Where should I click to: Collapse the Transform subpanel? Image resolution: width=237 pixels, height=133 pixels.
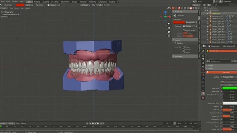(x=176, y=43)
